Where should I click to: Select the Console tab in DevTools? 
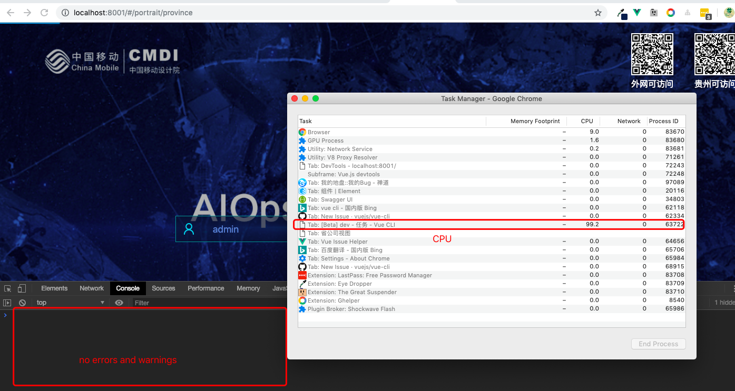[128, 288]
